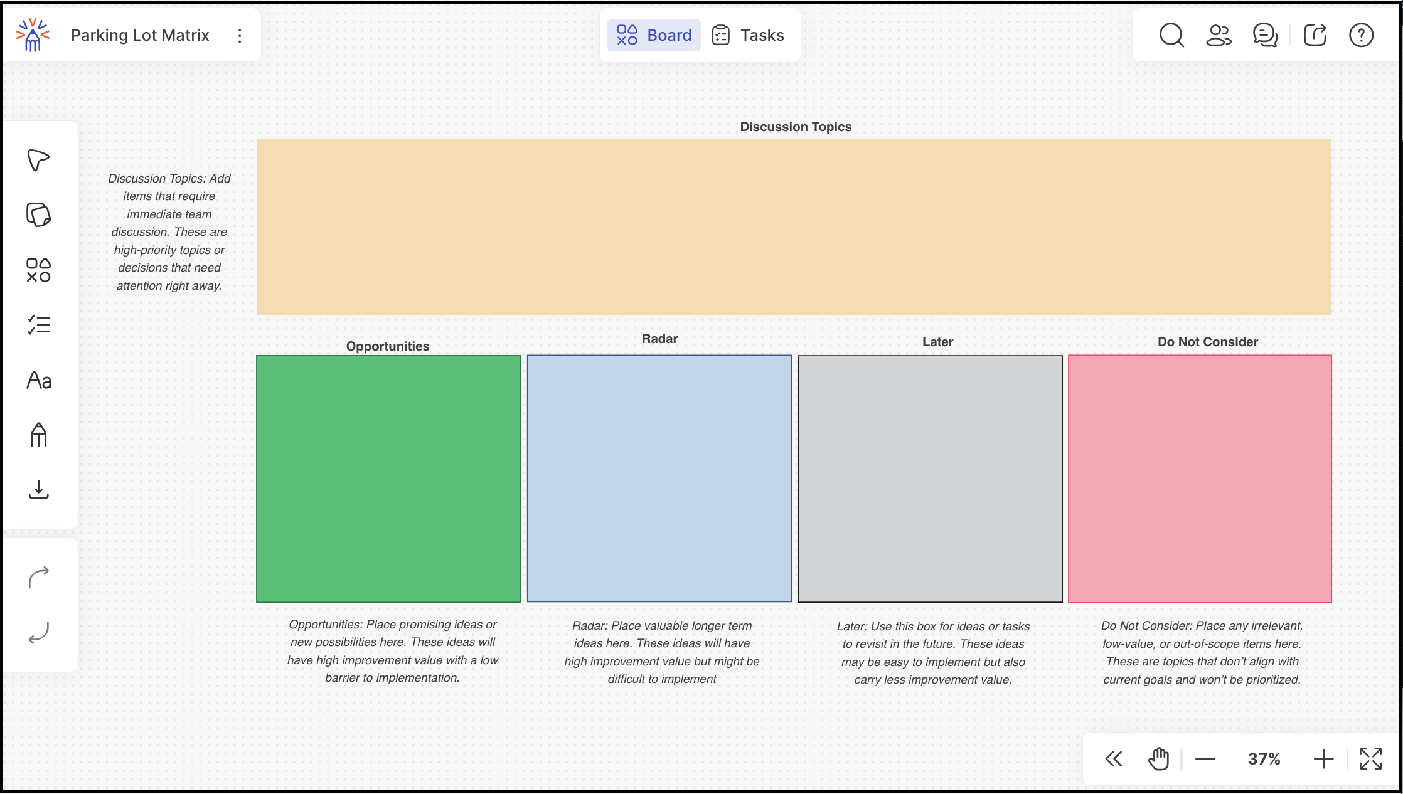Image resolution: width=1403 pixels, height=794 pixels.
Task: Click the redo arrow button
Action: point(38,577)
